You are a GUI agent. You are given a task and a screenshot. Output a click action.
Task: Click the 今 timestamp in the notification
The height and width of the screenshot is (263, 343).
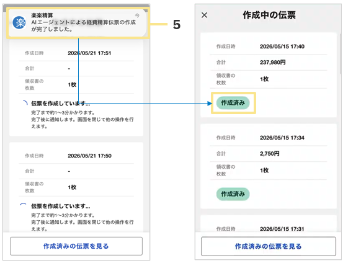click(x=137, y=16)
